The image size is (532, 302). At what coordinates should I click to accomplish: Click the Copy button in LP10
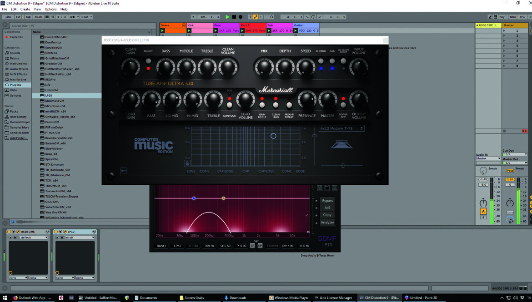click(x=327, y=215)
